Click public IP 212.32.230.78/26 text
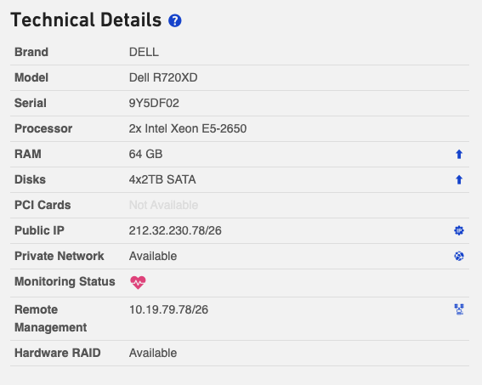The width and height of the screenshot is (482, 385). tap(175, 230)
